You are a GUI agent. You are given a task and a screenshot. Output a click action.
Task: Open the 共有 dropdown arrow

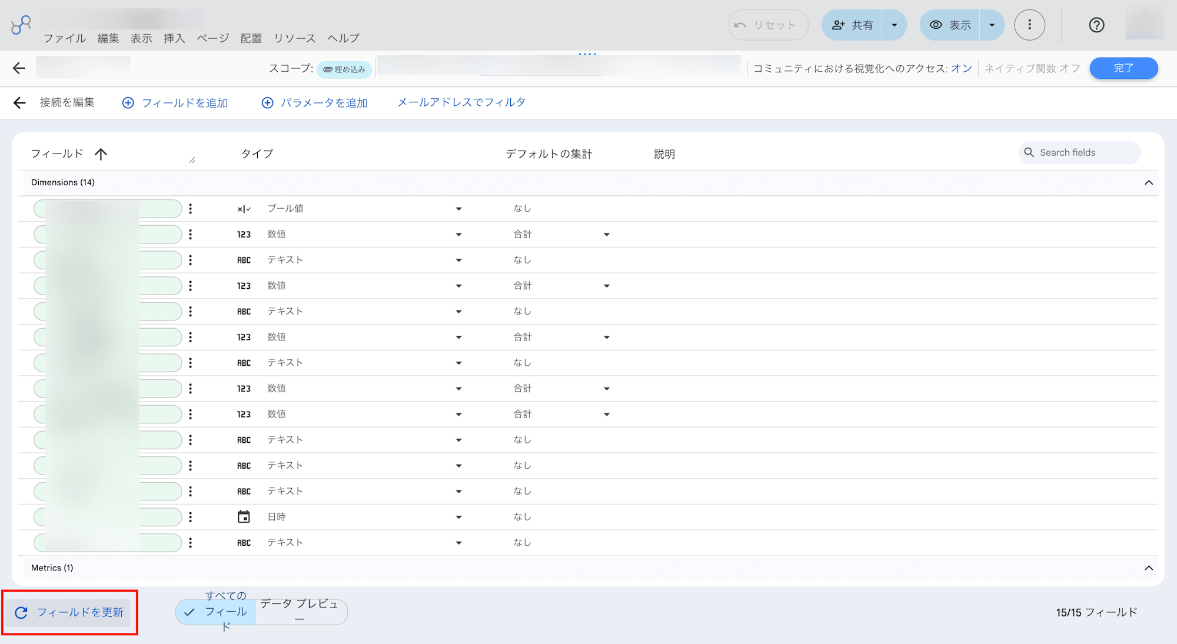pos(894,25)
